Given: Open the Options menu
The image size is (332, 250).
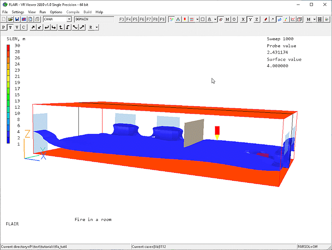Looking at the screenshot, I should click(56, 12).
